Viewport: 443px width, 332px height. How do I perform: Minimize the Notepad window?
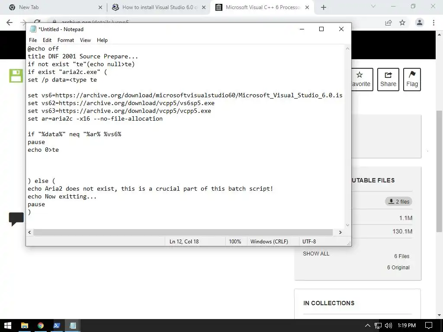(x=302, y=29)
